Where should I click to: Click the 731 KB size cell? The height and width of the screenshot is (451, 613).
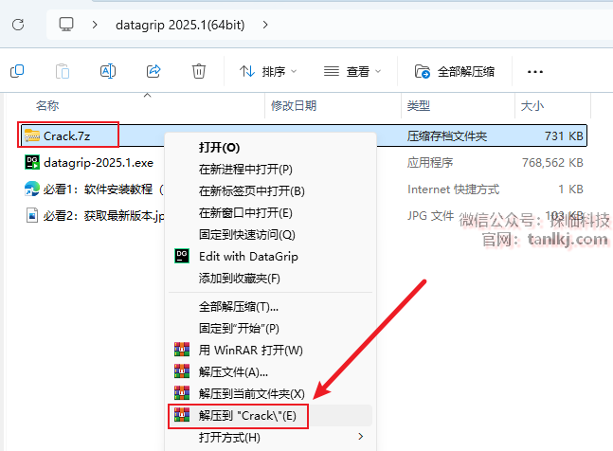point(564,136)
